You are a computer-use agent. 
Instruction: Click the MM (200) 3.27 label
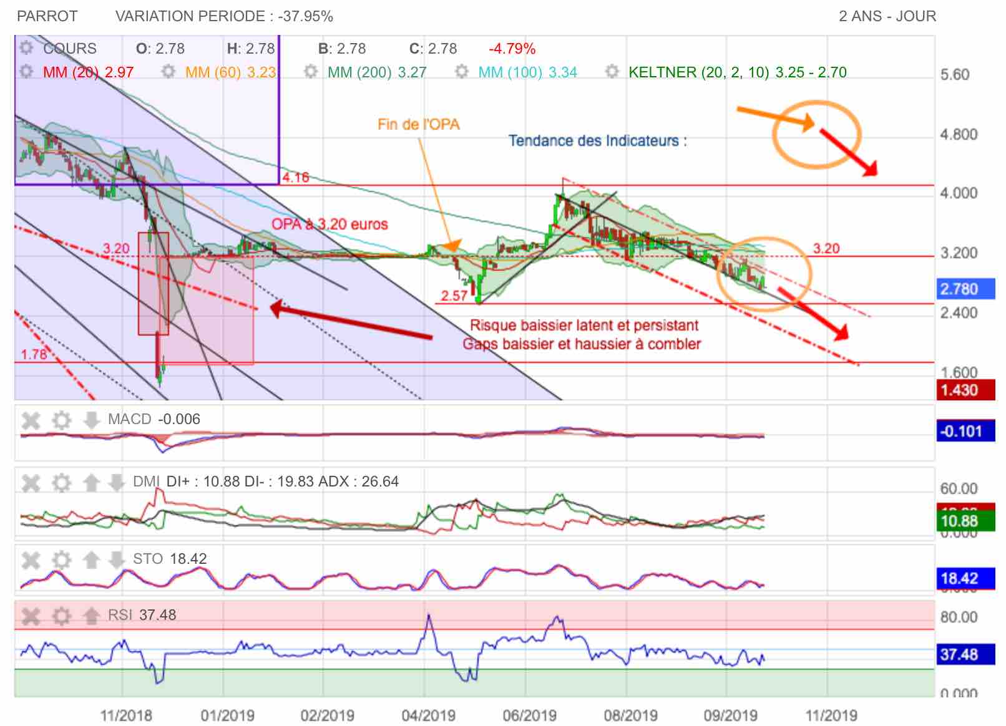point(377,72)
